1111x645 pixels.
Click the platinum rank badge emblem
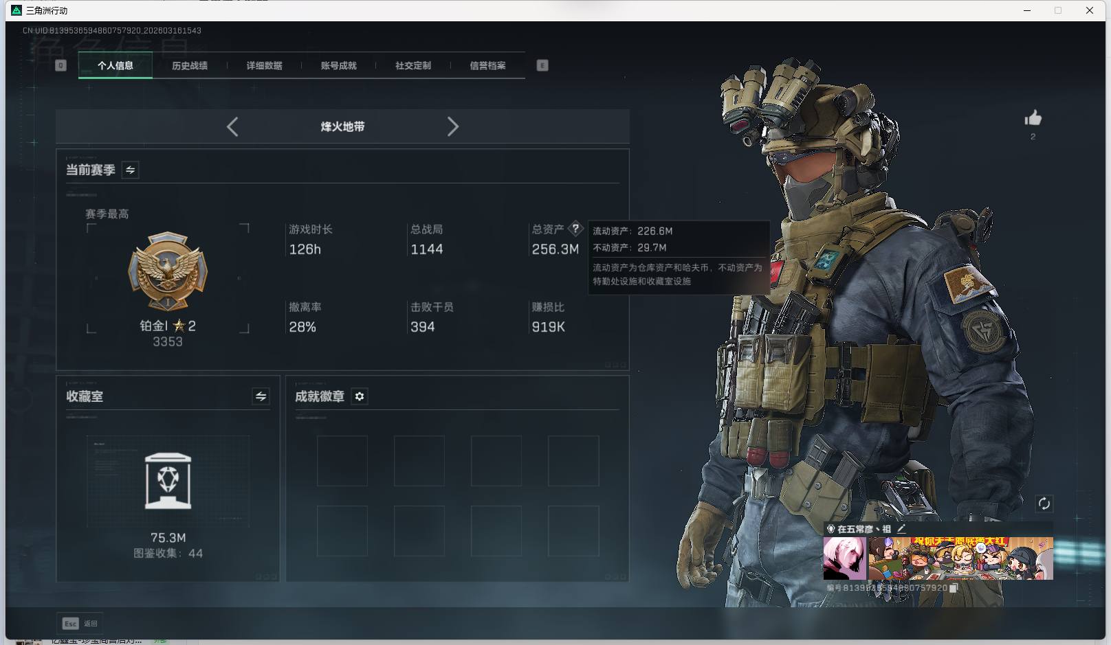[x=168, y=271]
